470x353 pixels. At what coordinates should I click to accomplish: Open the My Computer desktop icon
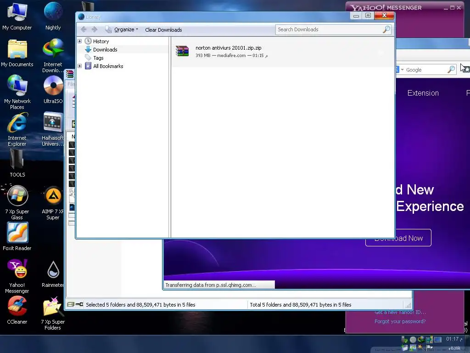pyautogui.click(x=17, y=15)
